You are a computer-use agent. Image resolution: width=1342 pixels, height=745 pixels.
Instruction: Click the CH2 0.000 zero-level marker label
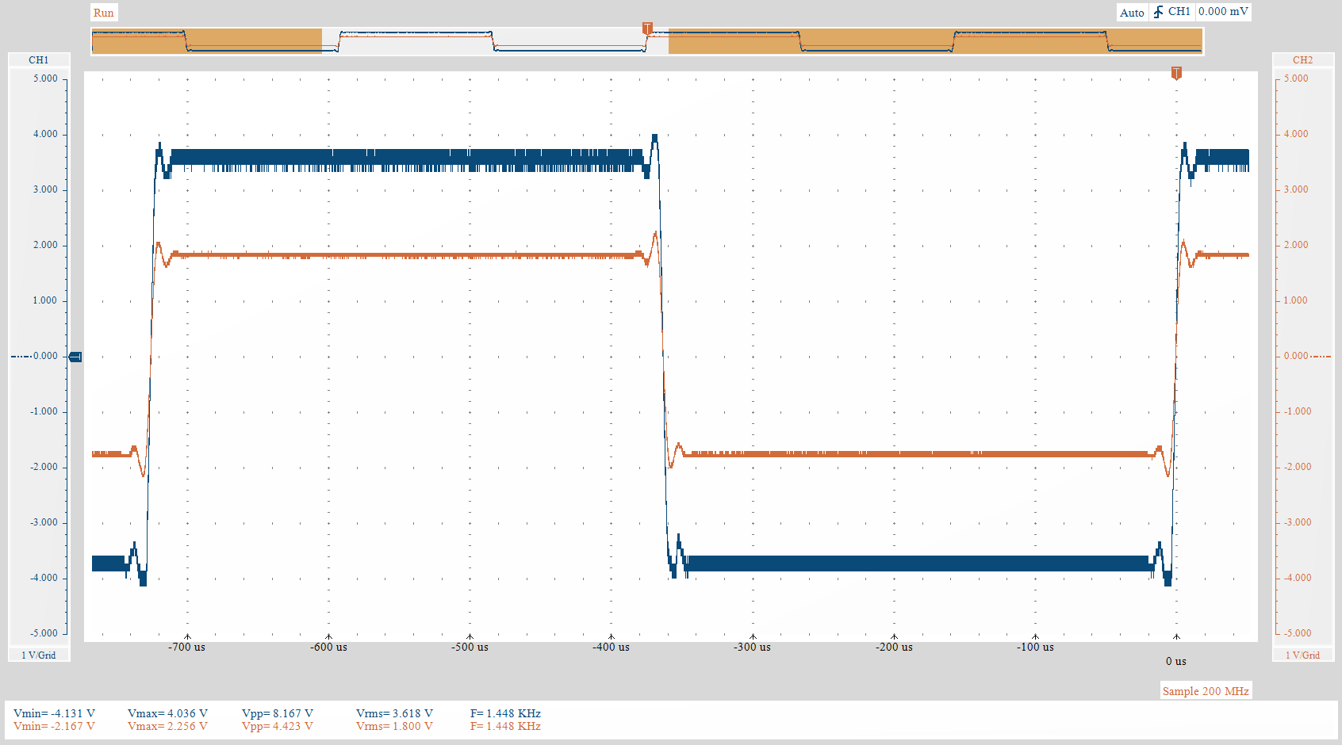pos(1296,356)
